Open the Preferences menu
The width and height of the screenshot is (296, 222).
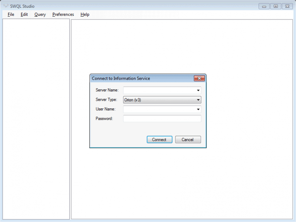click(x=63, y=14)
